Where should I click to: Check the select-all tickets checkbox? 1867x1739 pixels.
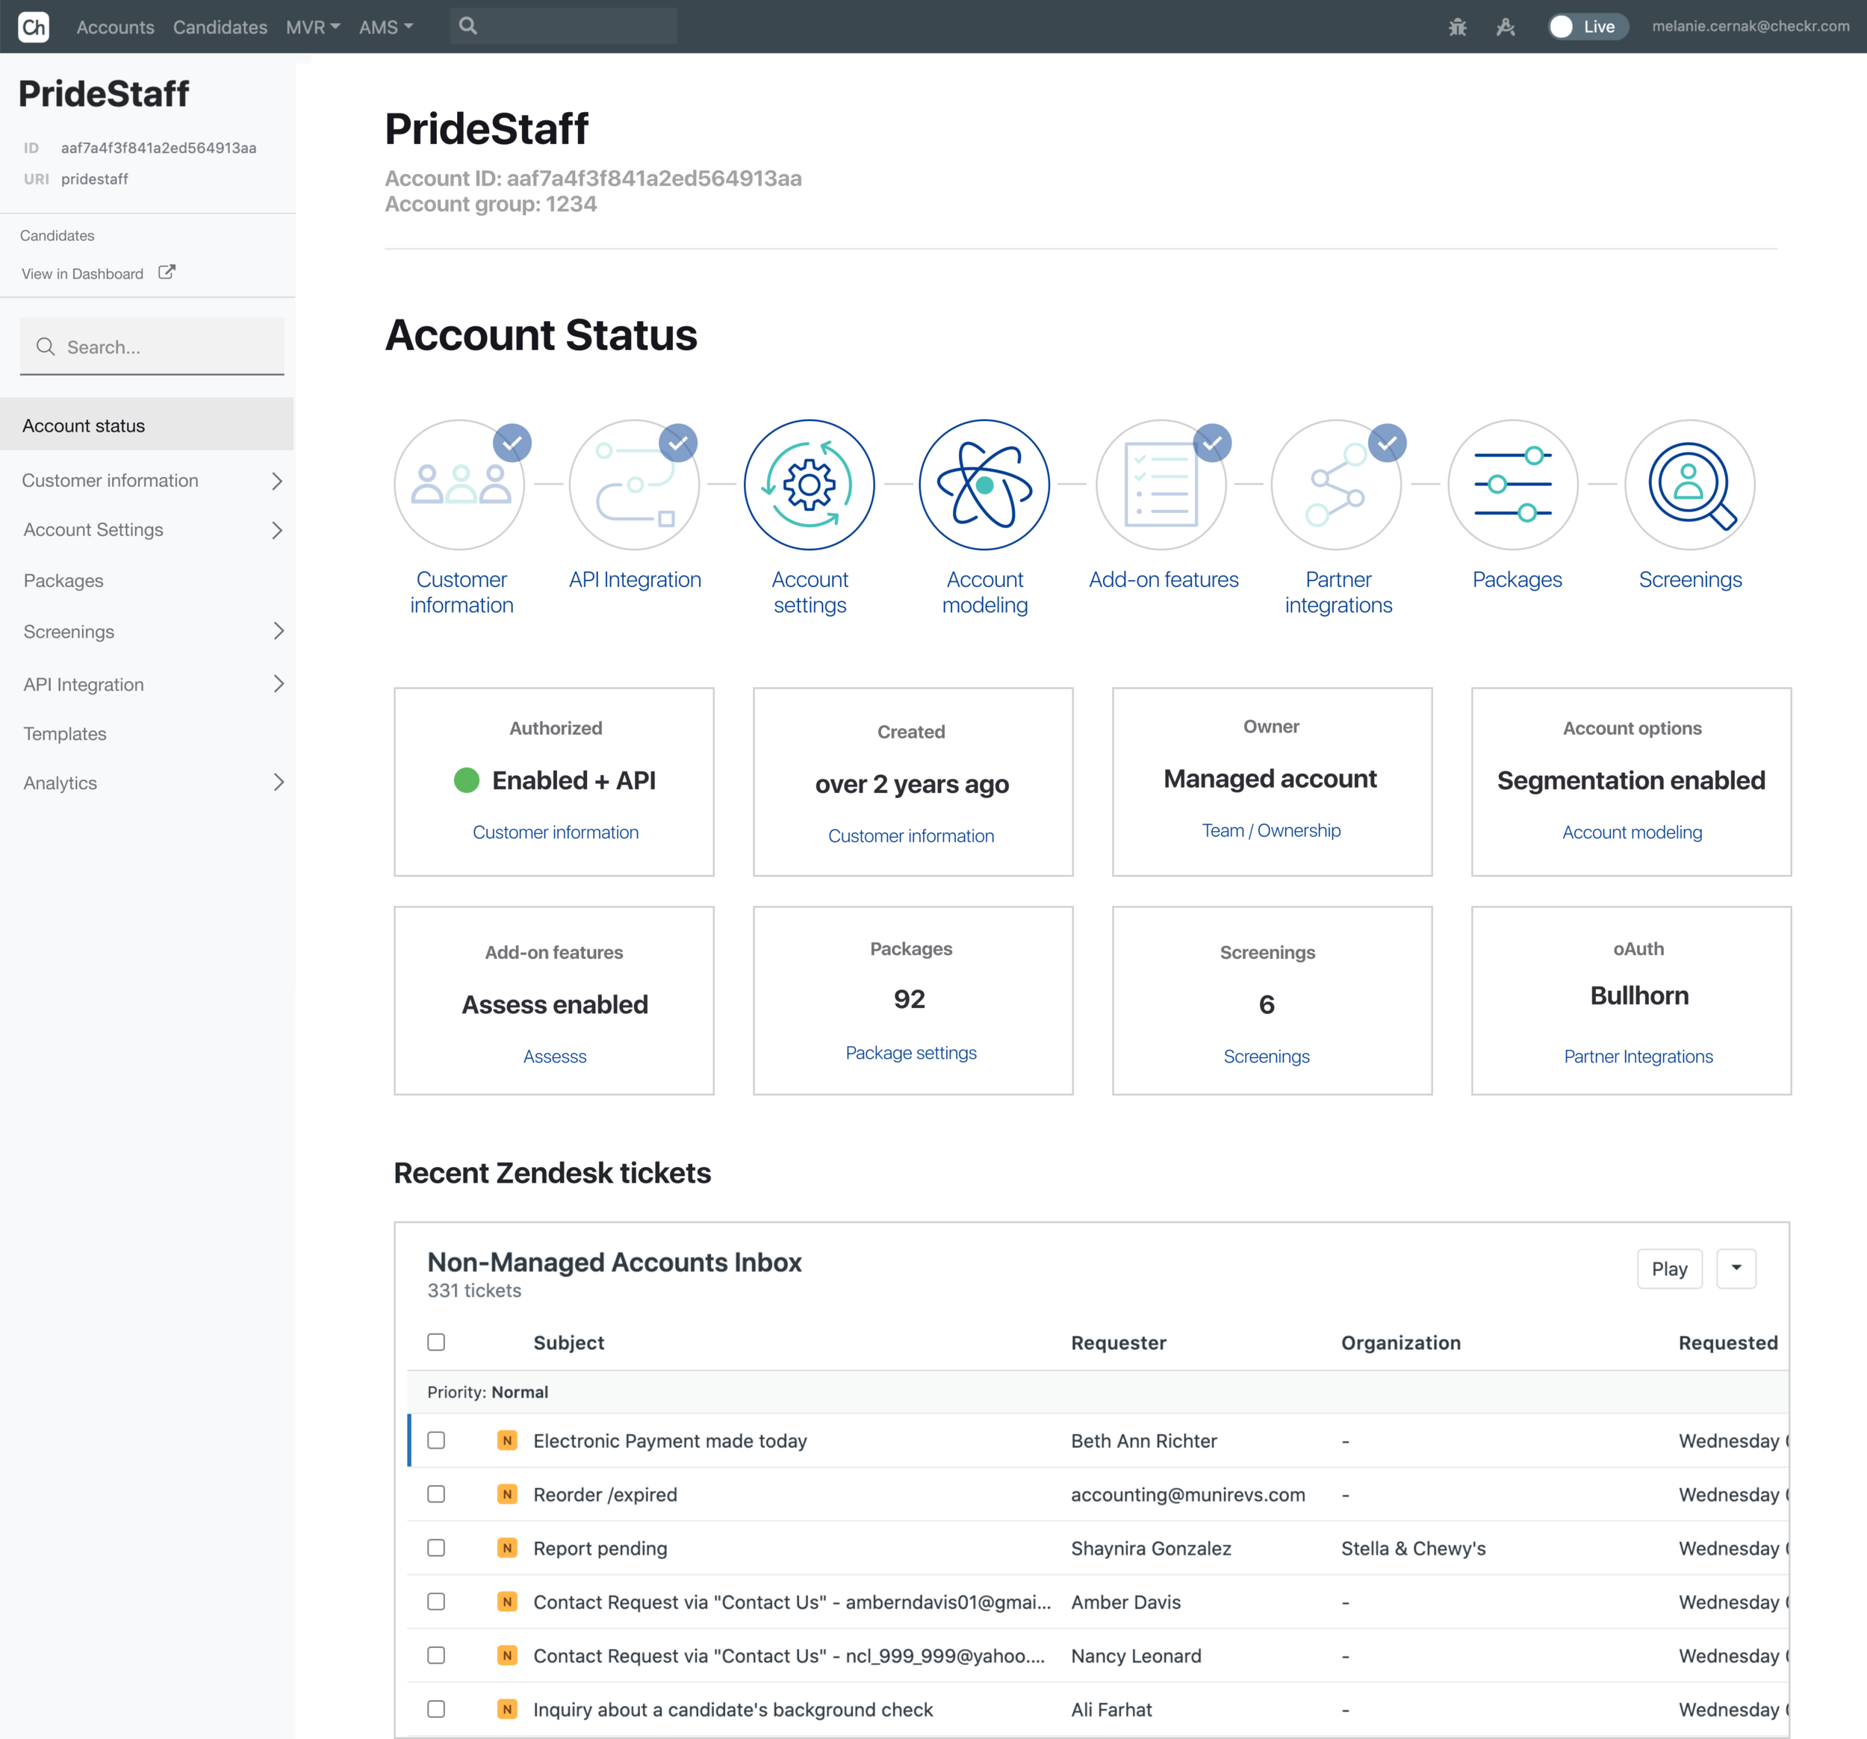pos(436,1342)
